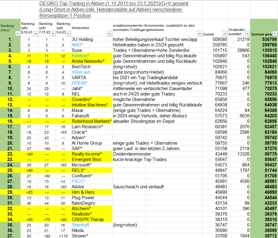Click the comment 'Sauschwach und verkauft'
The width and height of the screenshot is (278, 238).
[138, 187]
